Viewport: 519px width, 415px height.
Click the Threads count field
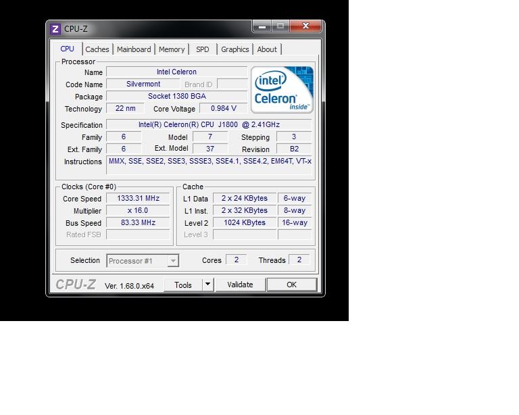[299, 260]
